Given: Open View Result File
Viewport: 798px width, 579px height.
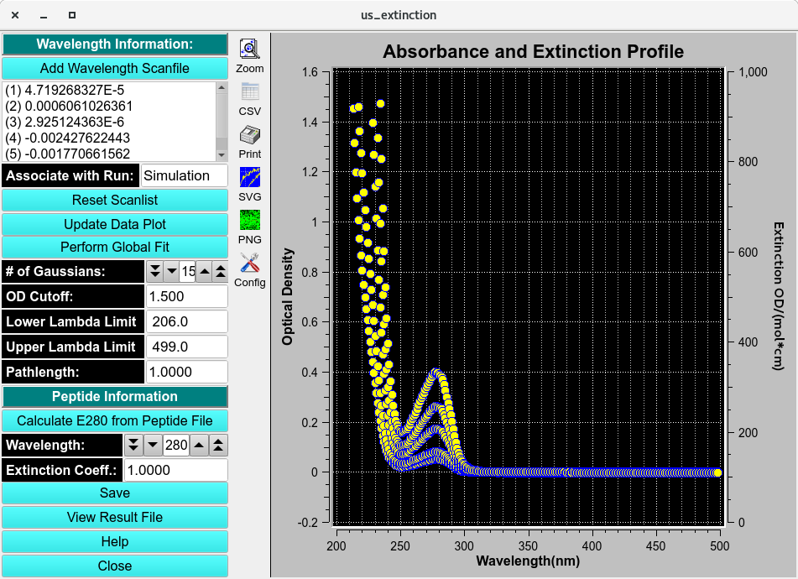Looking at the screenshot, I should click(x=115, y=517).
